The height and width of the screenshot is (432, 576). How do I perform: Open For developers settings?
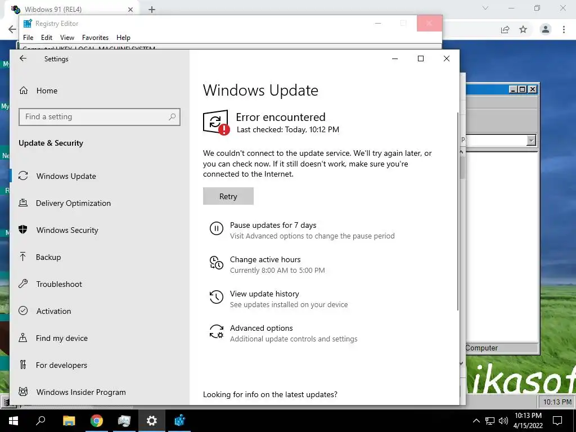coord(61,365)
